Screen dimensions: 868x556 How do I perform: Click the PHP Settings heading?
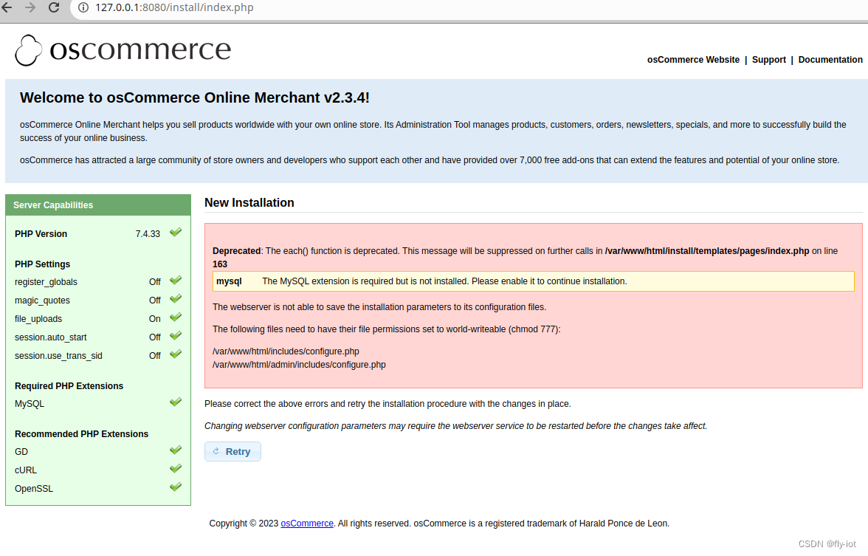[x=43, y=264]
